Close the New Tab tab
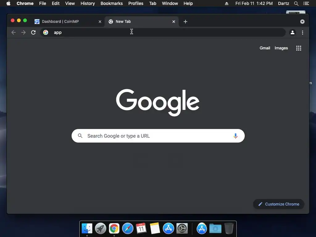 174,22
